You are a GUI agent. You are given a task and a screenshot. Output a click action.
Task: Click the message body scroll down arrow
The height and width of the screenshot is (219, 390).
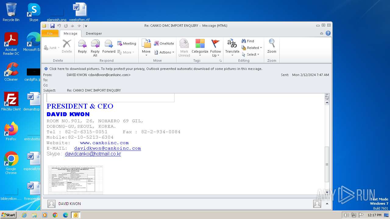click(x=327, y=193)
